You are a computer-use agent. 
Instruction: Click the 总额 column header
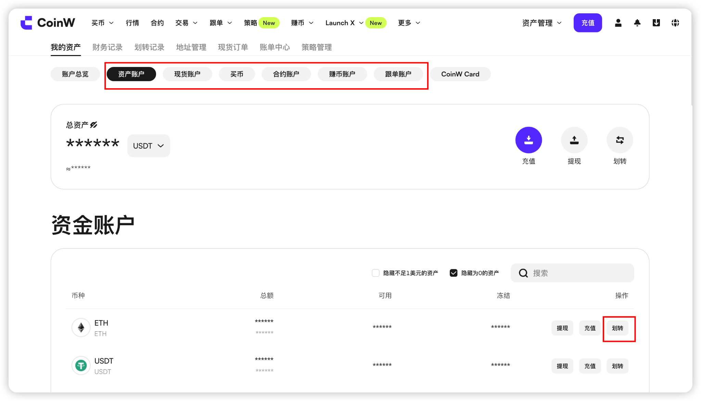(x=267, y=296)
